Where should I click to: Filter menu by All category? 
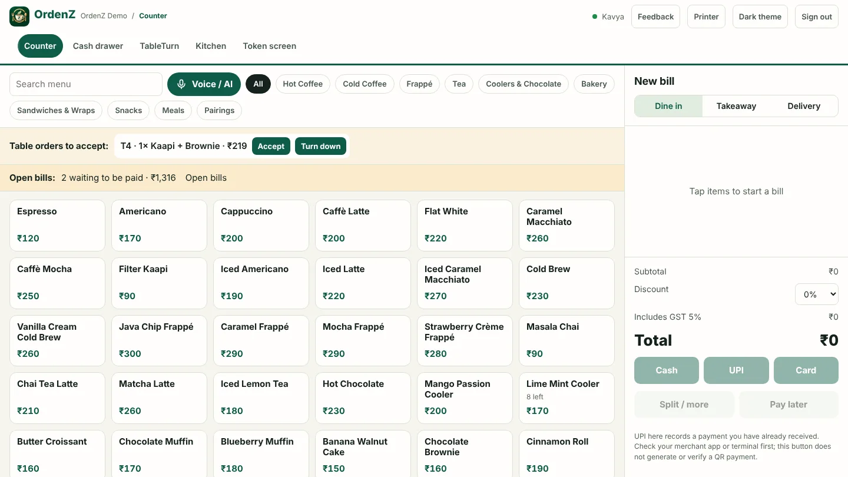258,84
